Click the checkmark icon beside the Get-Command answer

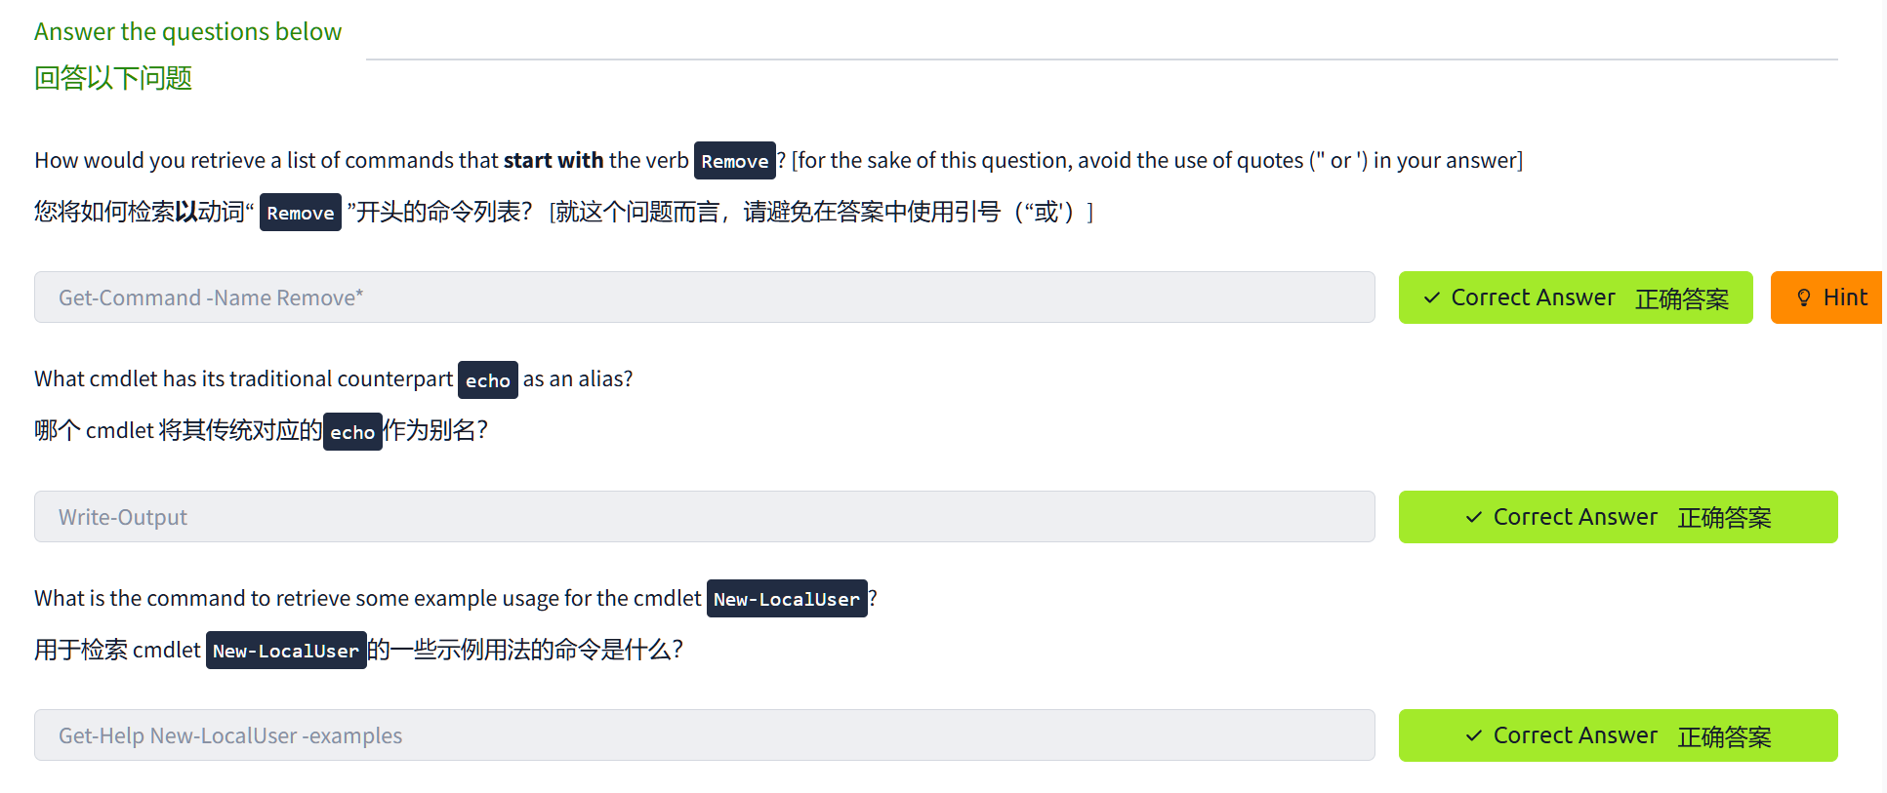click(x=1432, y=298)
